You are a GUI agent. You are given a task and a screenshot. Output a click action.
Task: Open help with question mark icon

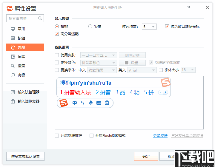pyautogui.click(x=189, y=7)
